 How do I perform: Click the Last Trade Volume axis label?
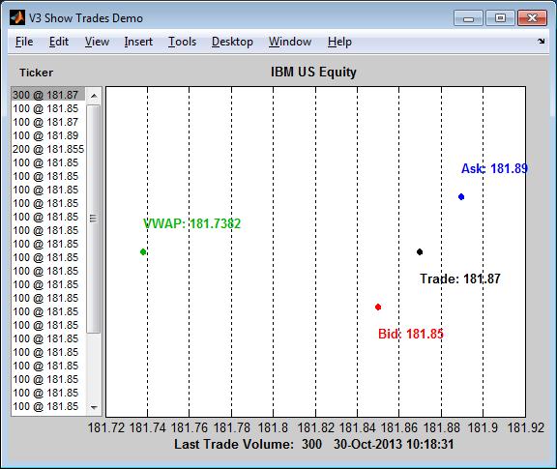(314, 445)
